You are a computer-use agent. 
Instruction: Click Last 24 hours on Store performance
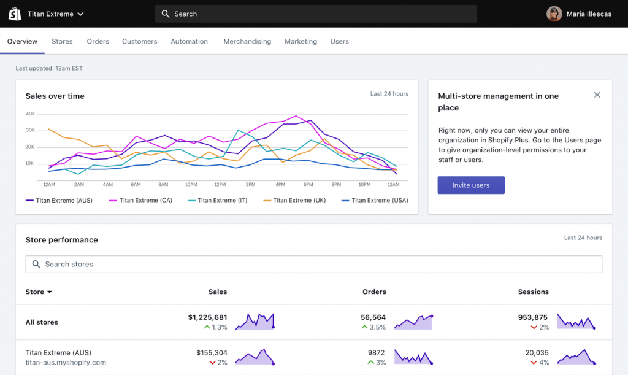583,238
